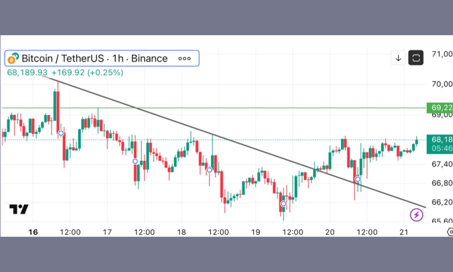The image size is (453, 272).
Task: Click the green 69,22 price label
Action: 440,108
